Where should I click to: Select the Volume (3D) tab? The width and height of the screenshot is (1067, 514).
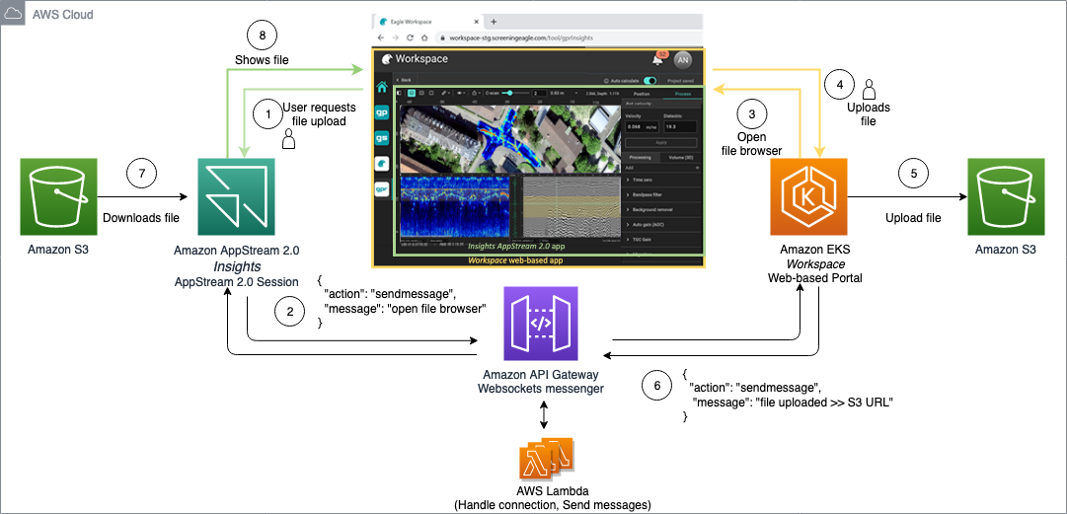pyautogui.click(x=680, y=157)
